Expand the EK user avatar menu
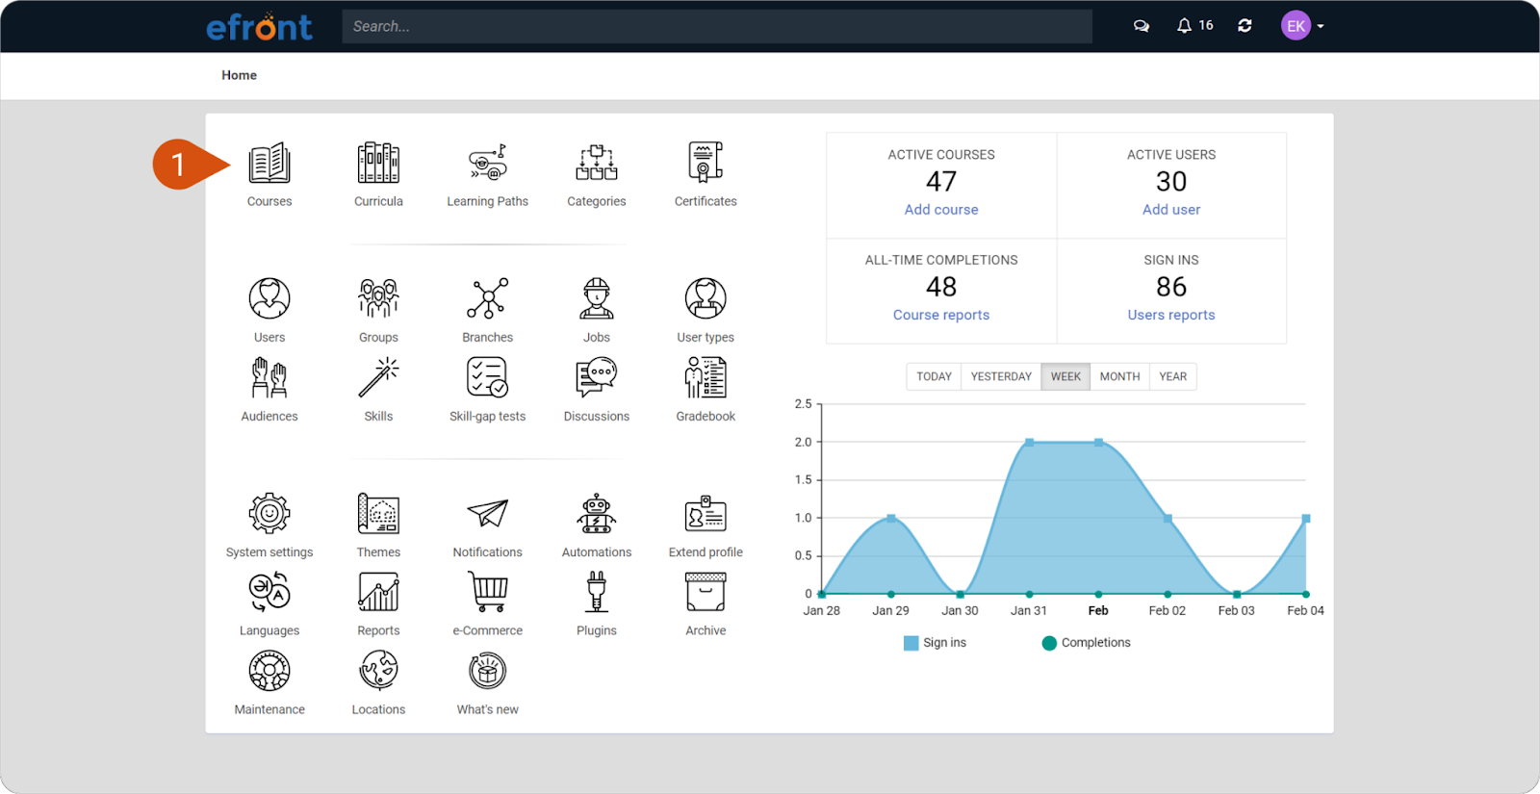 coord(1302,26)
